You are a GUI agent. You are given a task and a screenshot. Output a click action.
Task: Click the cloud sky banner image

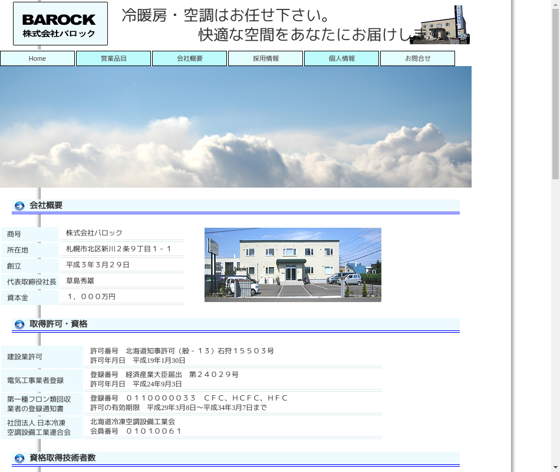pos(236,127)
